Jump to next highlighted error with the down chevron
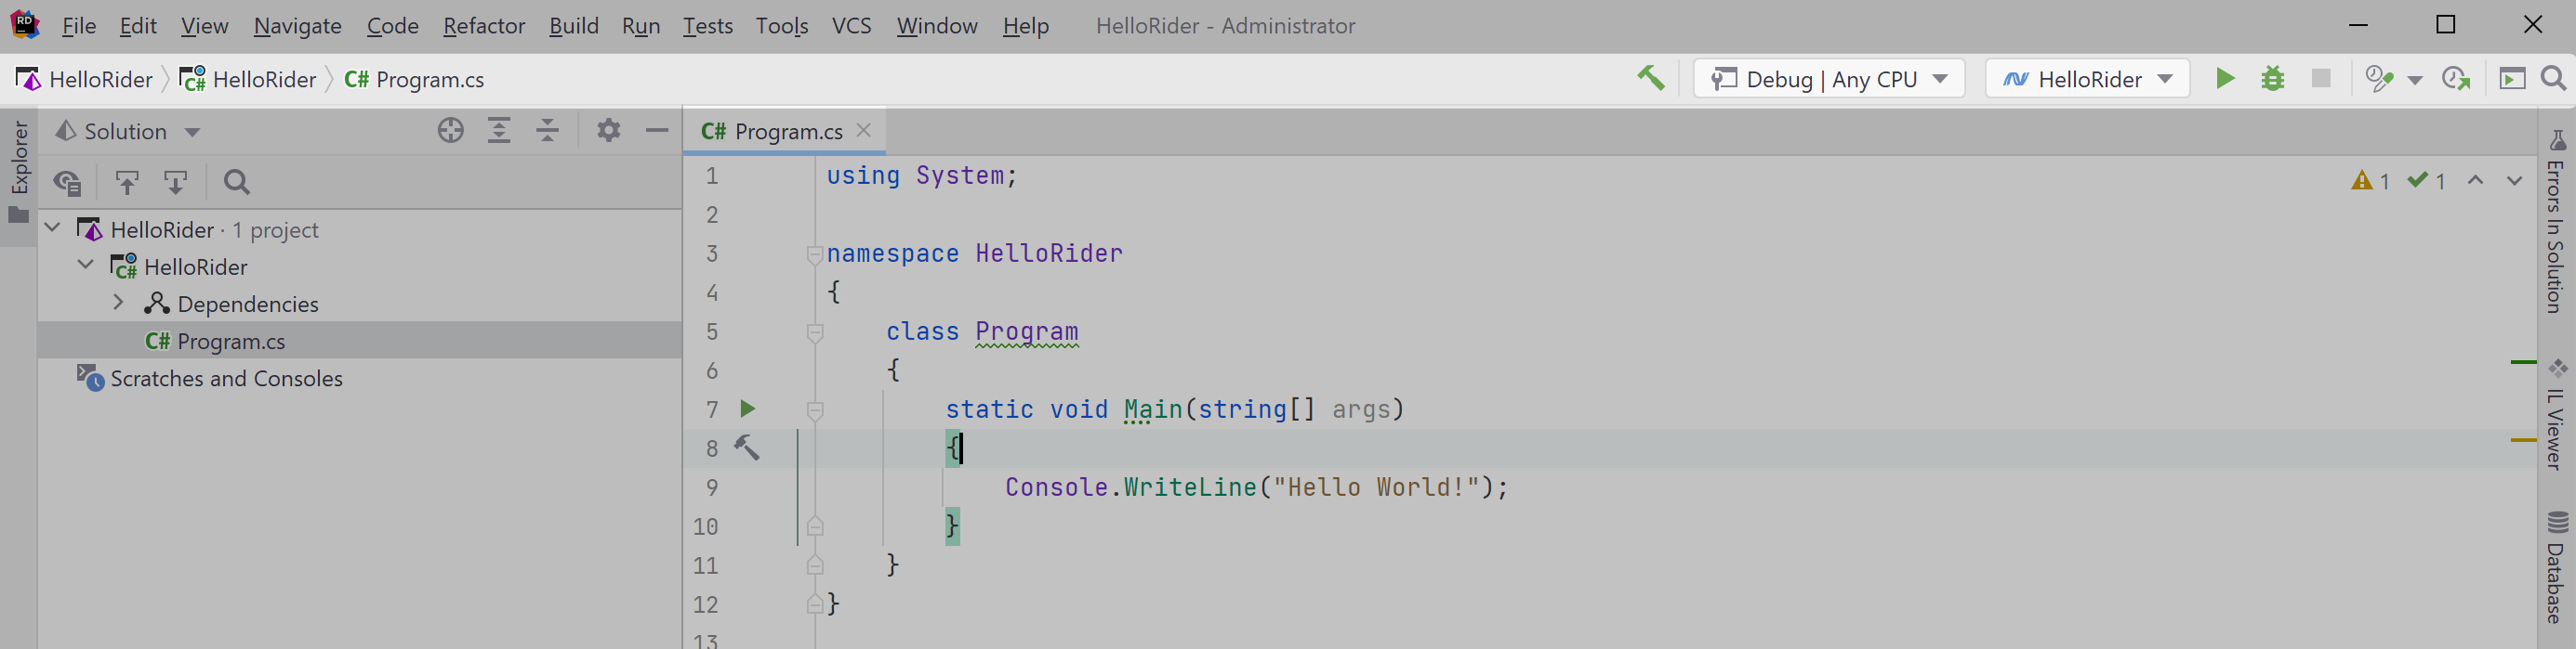The image size is (2576, 649). [x=2515, y=182]
